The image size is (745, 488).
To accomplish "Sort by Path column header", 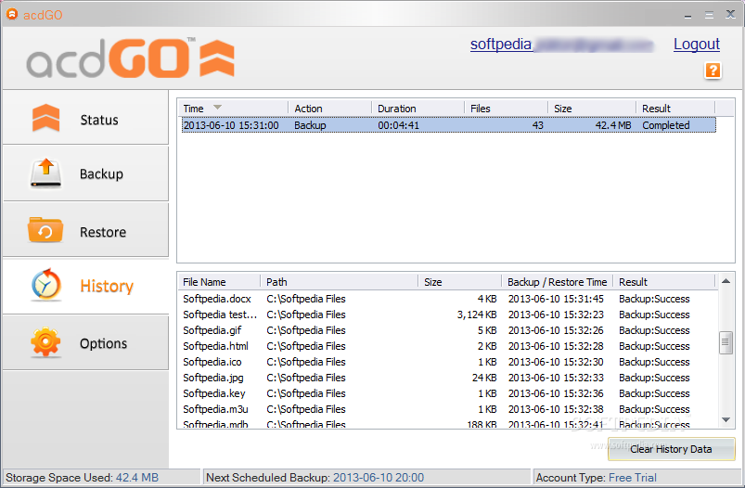I will click(340, 282).
